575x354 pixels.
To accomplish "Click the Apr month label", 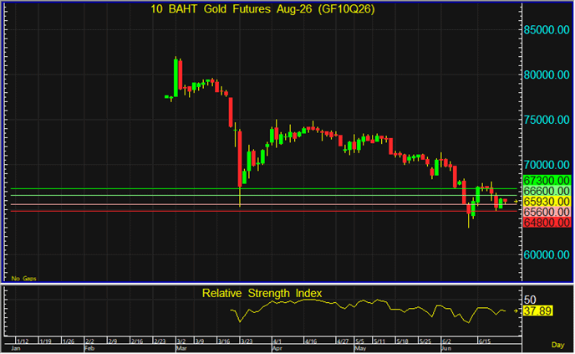I will point(277,348).
